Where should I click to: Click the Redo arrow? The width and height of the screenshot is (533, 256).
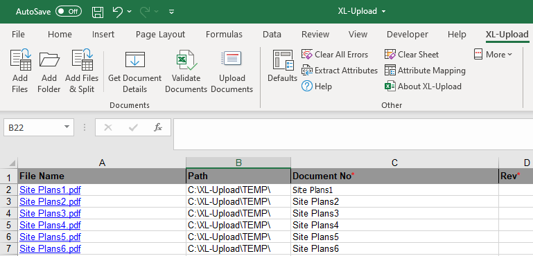[x=145, y=12]
